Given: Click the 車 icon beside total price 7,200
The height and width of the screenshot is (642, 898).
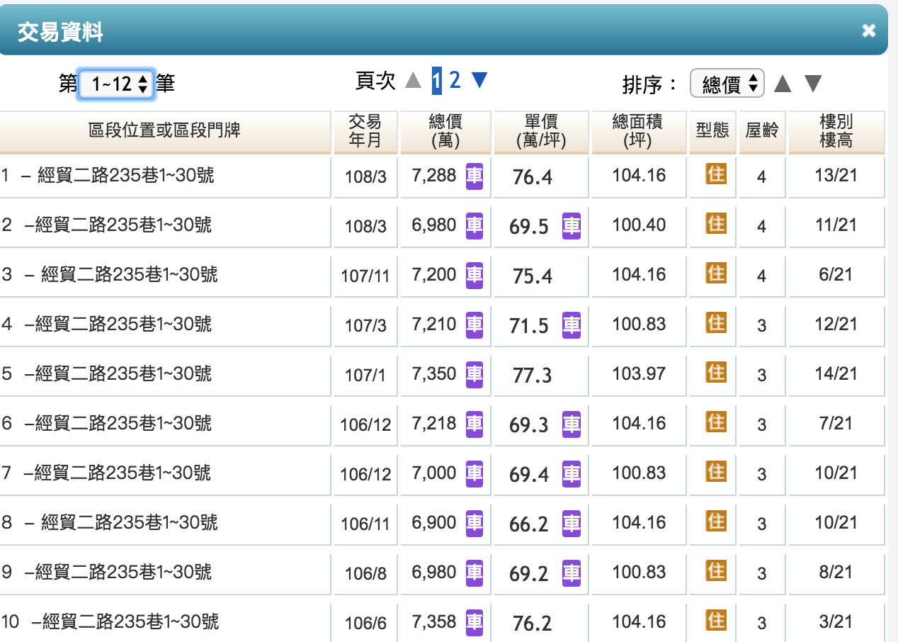Looking at the screenshot, I should point(474,275).
